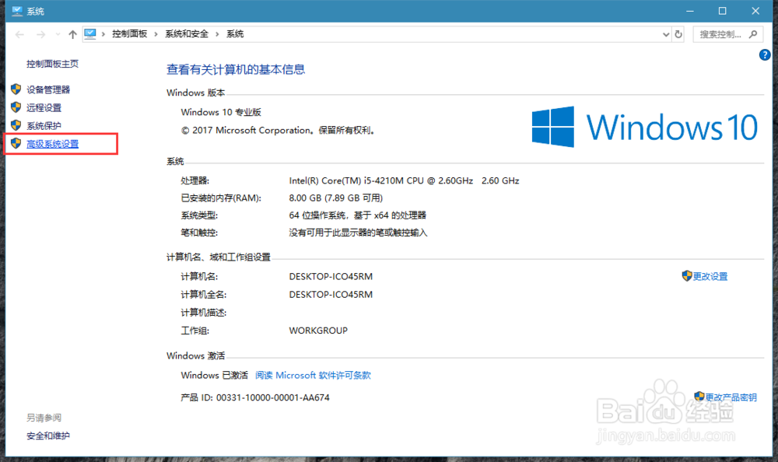Screen dimensions: 778x462
Task: Click shield icon next to 更改设置
Action: tap(687, 276)
